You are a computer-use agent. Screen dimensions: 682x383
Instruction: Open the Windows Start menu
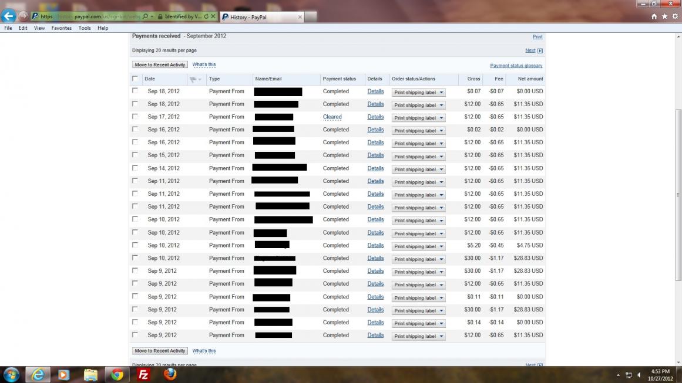[x=11, y=374]
